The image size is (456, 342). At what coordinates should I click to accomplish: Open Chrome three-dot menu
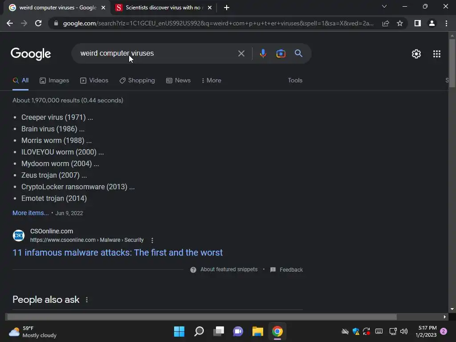(x=446, y=23)
